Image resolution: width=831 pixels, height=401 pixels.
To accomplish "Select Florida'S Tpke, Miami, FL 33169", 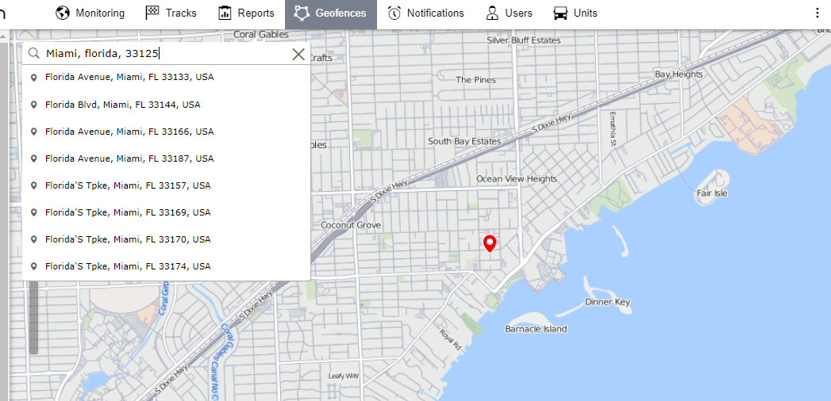I will [128, 212].
